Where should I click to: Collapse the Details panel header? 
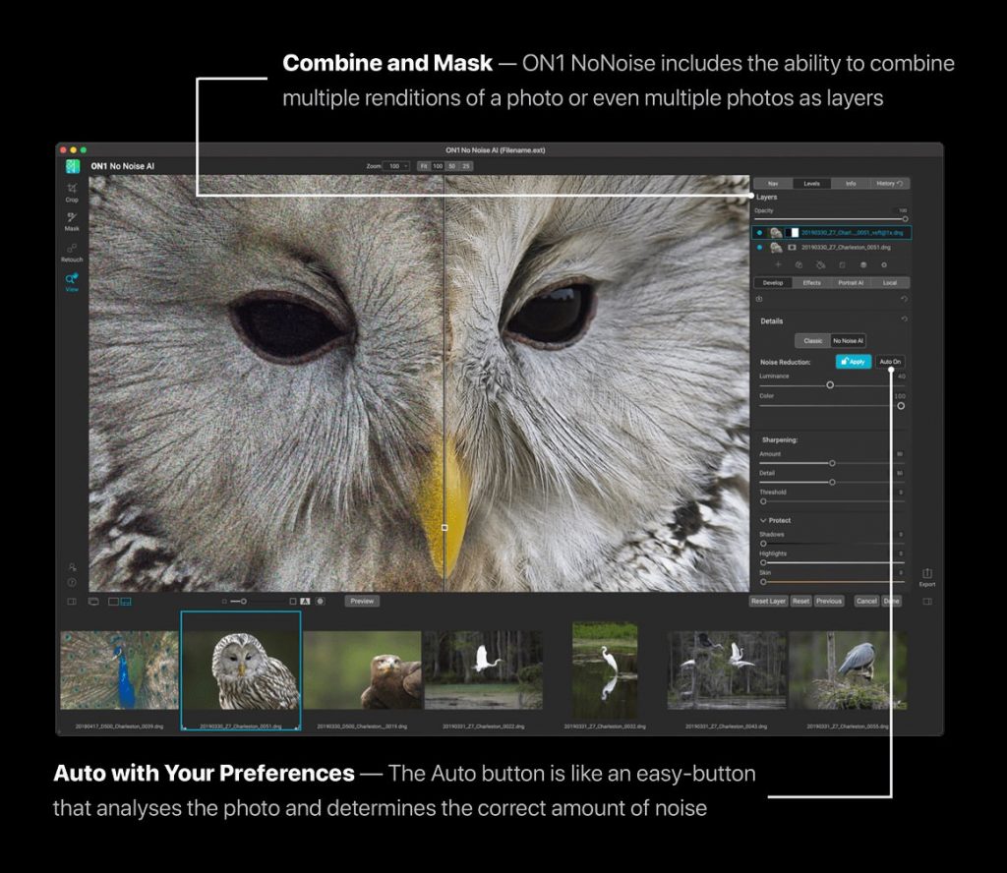coord(771,320)
